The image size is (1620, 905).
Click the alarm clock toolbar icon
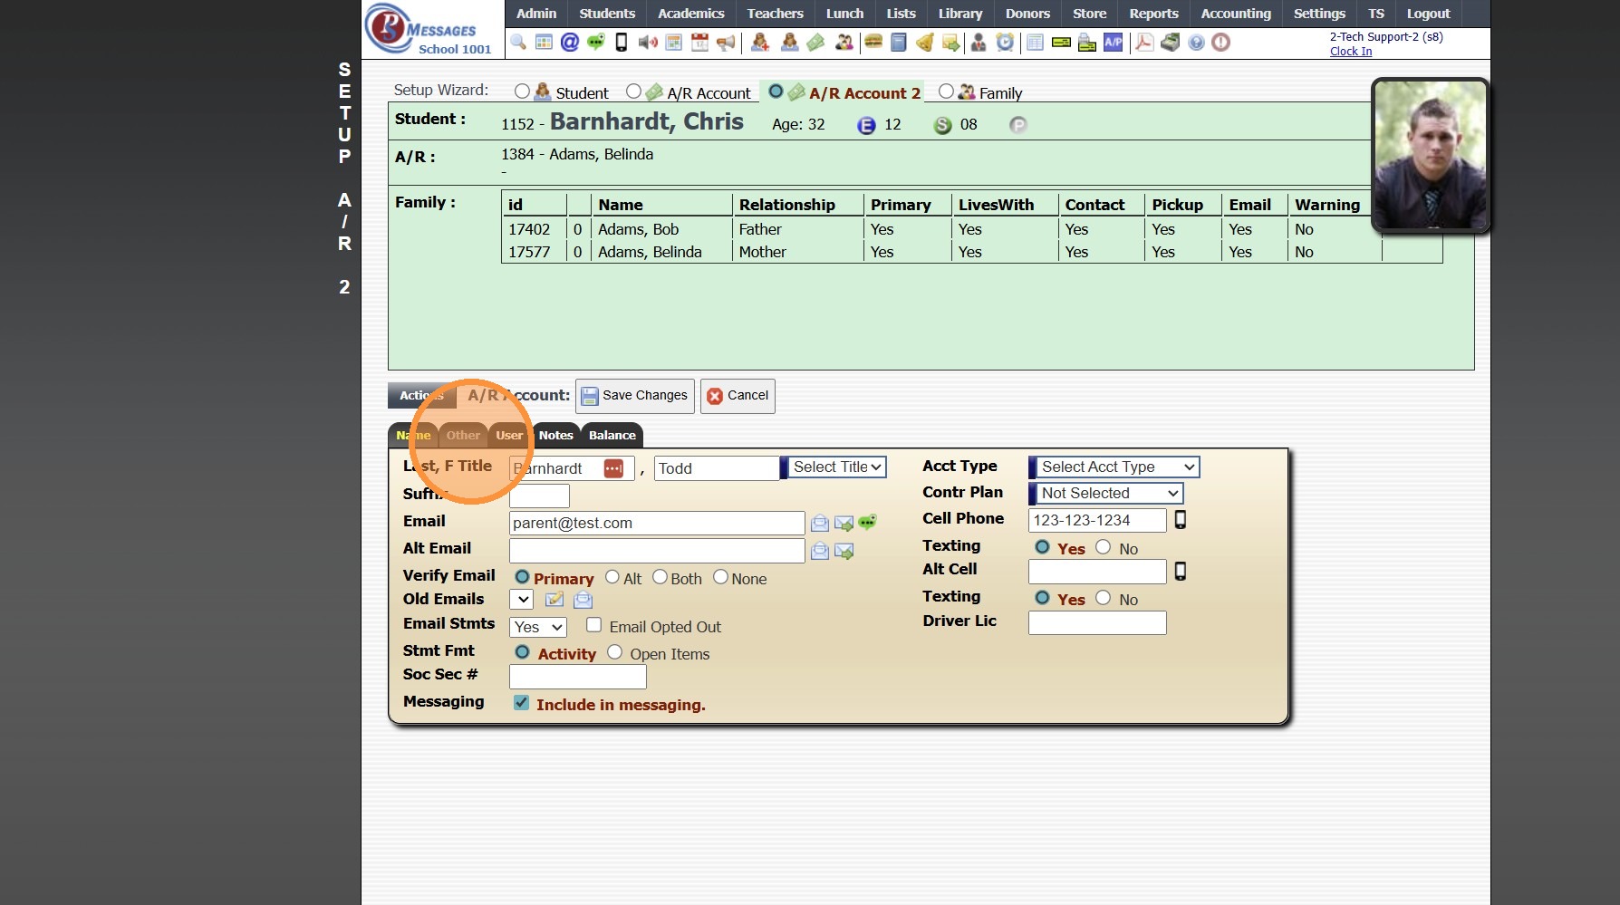tap(1005, 42)
